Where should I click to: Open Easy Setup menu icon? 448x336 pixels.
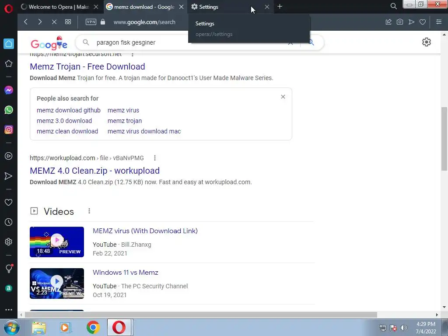coord(439,22)
